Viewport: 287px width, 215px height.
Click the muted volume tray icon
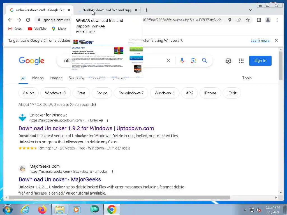coord(259,210)
